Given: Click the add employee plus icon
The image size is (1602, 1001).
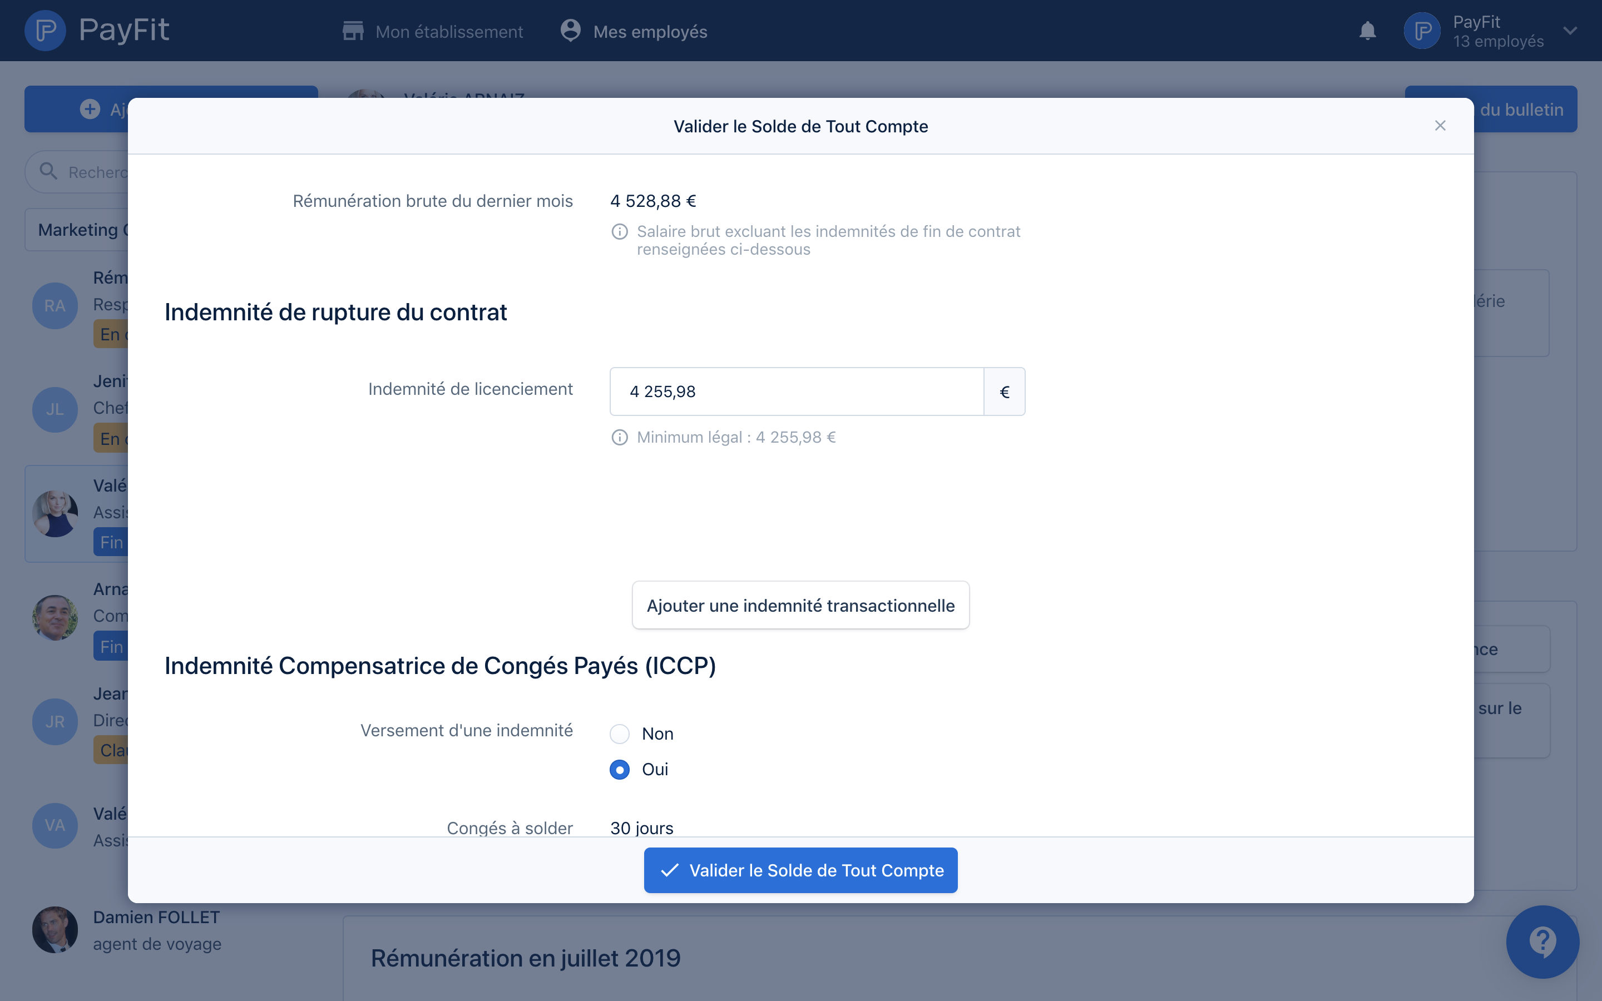Looking at the screenshot, I should point(90,109).
